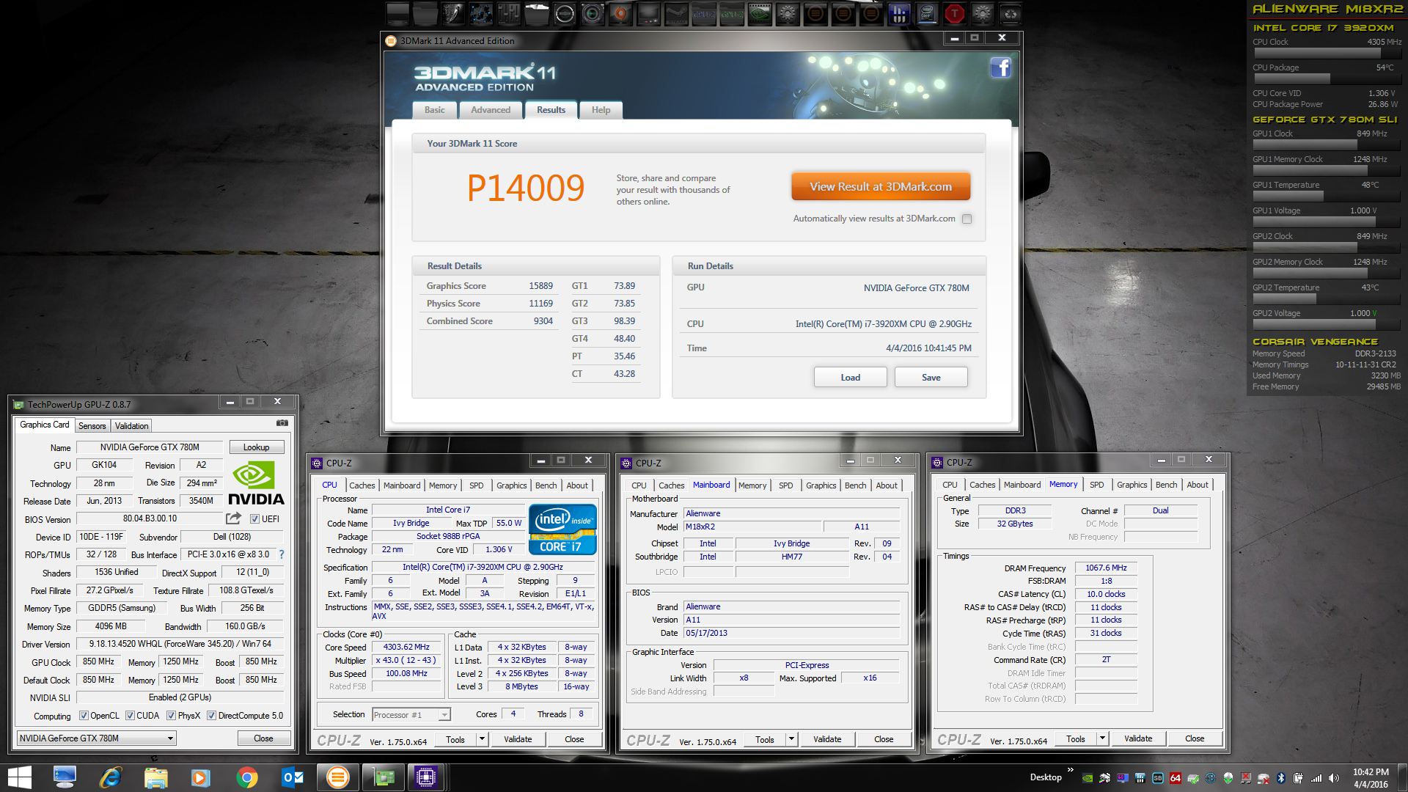Toggle the PhysX checkbox in GPU-Z
The height and width of the screenshot is (792, 1408).
pyautogui.click(x=171, y=716)
